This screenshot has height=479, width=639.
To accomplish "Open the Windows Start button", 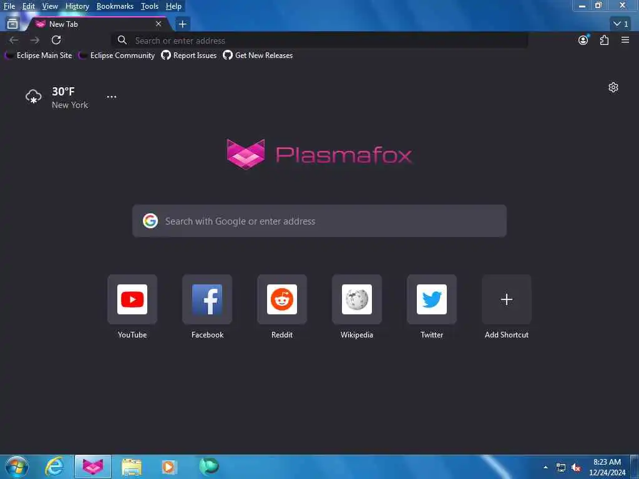I will 17,467.
